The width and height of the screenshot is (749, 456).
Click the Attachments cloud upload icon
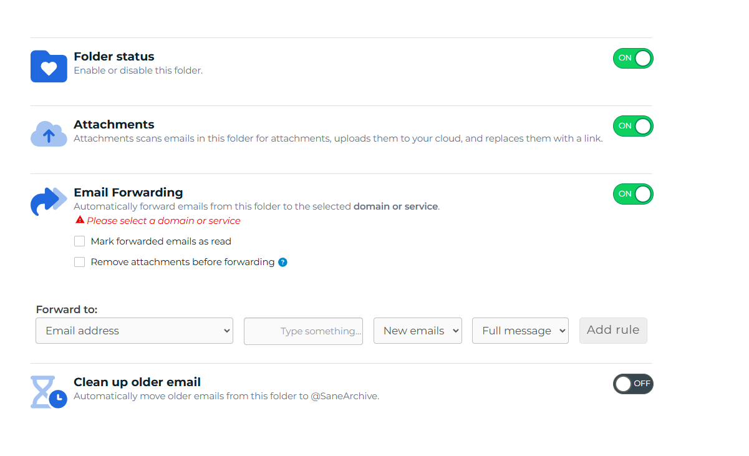coord(49,134)
